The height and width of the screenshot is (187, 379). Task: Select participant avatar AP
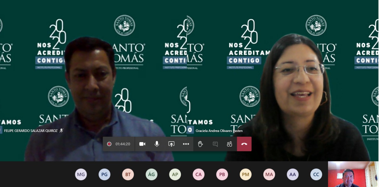(175, 175)
